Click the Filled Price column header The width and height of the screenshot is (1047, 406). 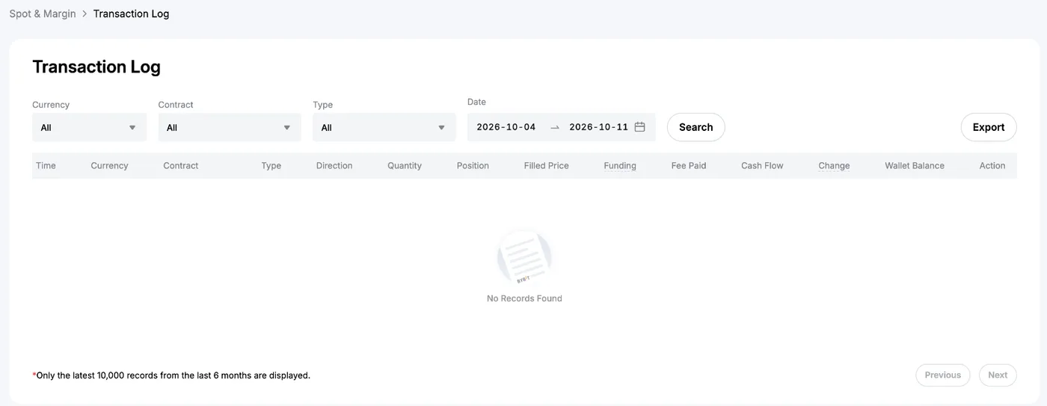[547, 166]
